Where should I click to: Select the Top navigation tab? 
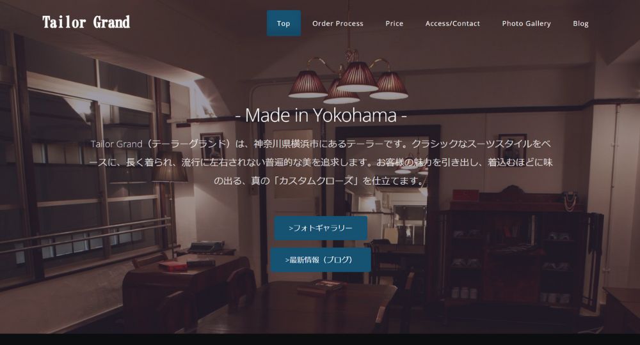[284, 23]
